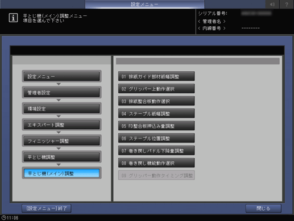This screenshot has width=294, height=221.
Task: Select the 設定メニュー tab at top
Action: [x=144, y=4]
